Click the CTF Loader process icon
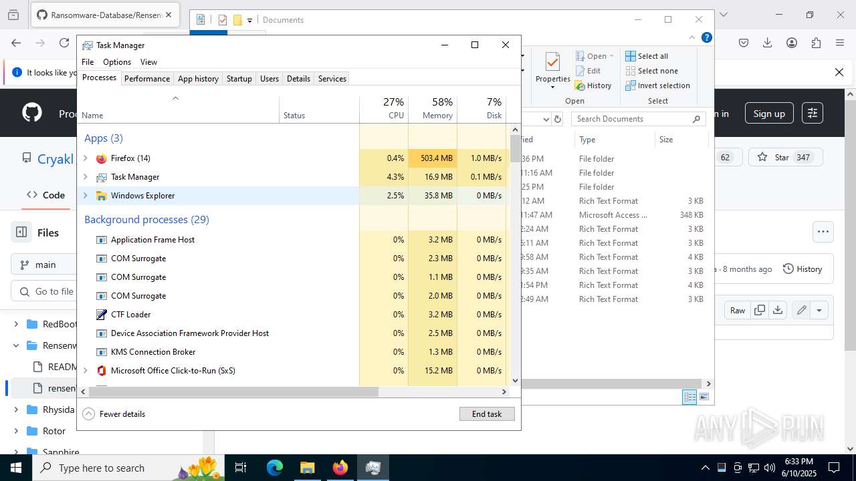856x481 pixels. click(101, 315)
